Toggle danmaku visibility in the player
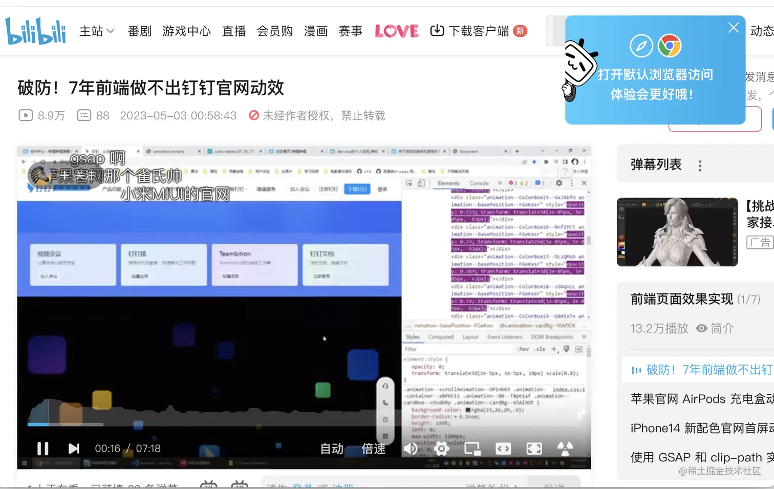 tap(565, 448)
